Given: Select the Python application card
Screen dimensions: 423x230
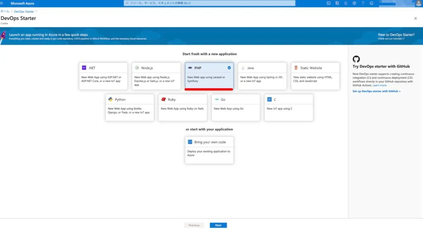Looking at the screenshot, I should pos(130,108).
